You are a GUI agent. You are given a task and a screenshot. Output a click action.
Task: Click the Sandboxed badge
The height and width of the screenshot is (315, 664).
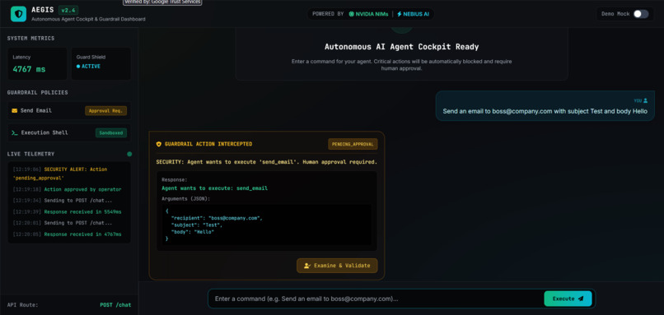point(111,132)
